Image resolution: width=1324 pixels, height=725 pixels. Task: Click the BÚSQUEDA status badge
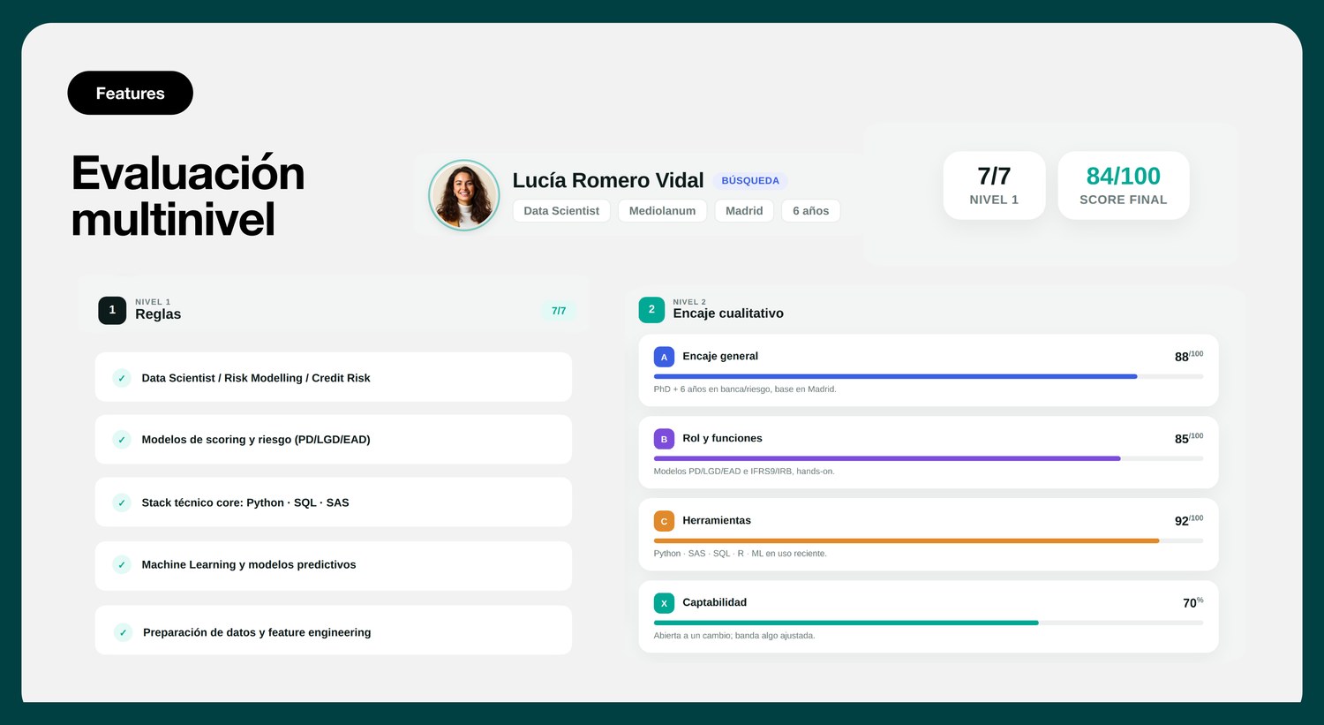pos(750,180)
